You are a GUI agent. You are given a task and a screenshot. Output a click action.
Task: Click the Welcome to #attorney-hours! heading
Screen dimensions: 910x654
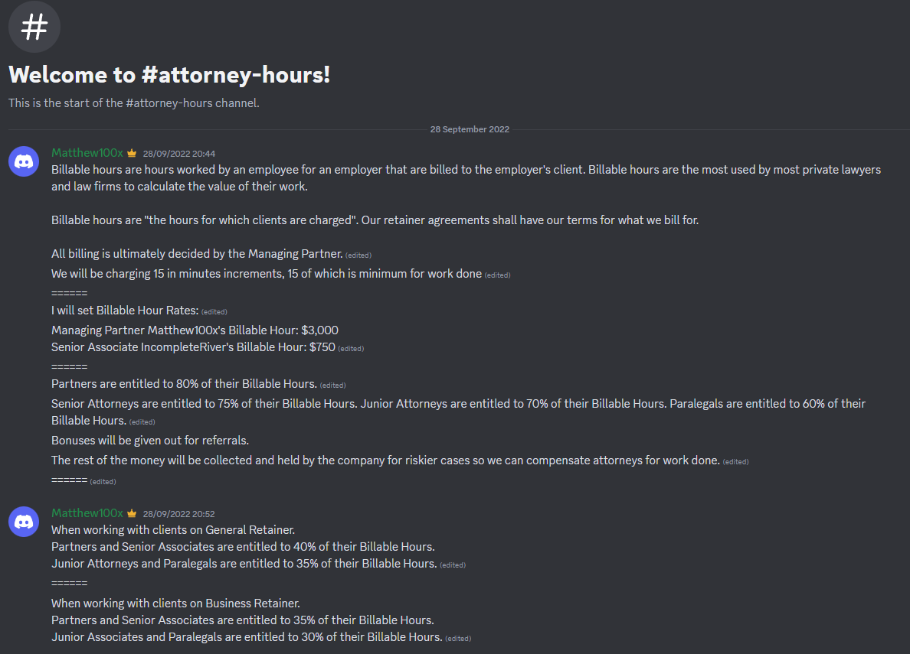[x=169, y=75]
